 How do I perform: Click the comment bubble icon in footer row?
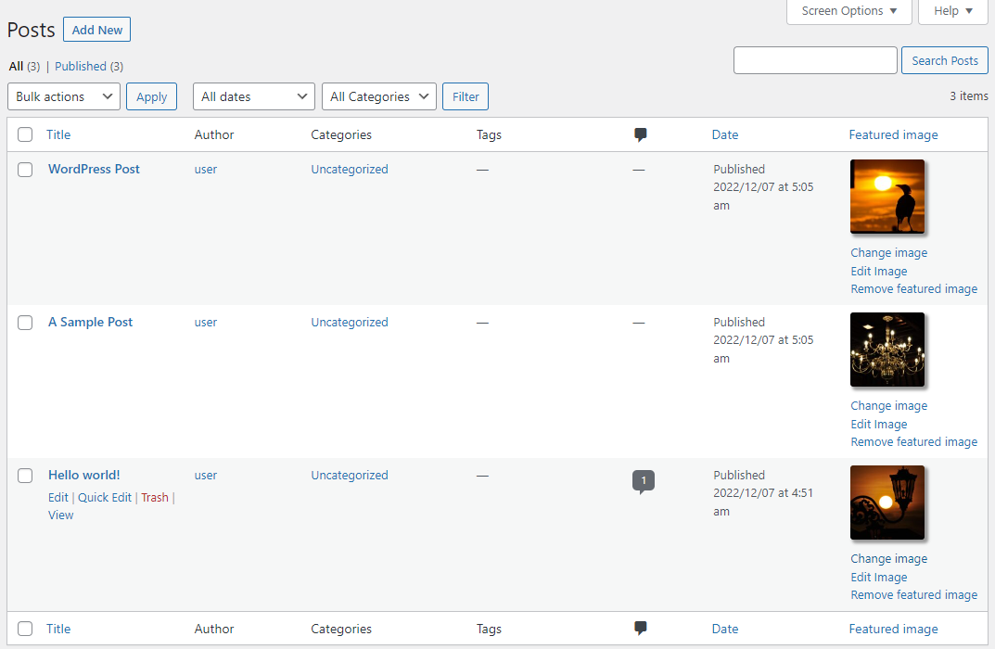click(640, 628)
